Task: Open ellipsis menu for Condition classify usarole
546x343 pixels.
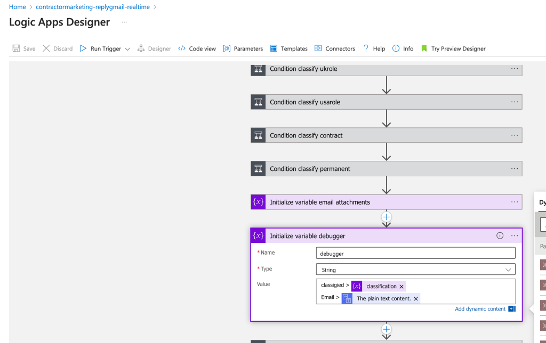Action: [515, 102]
